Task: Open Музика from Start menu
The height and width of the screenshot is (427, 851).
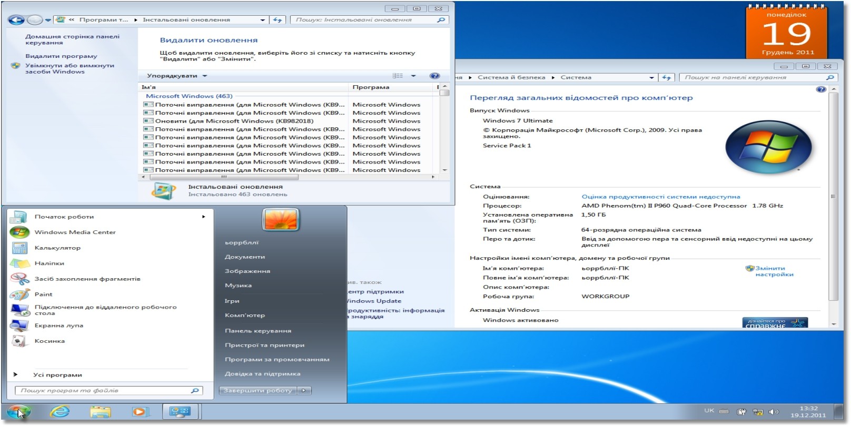Action: pyautogui.click(x=238, y=286)
